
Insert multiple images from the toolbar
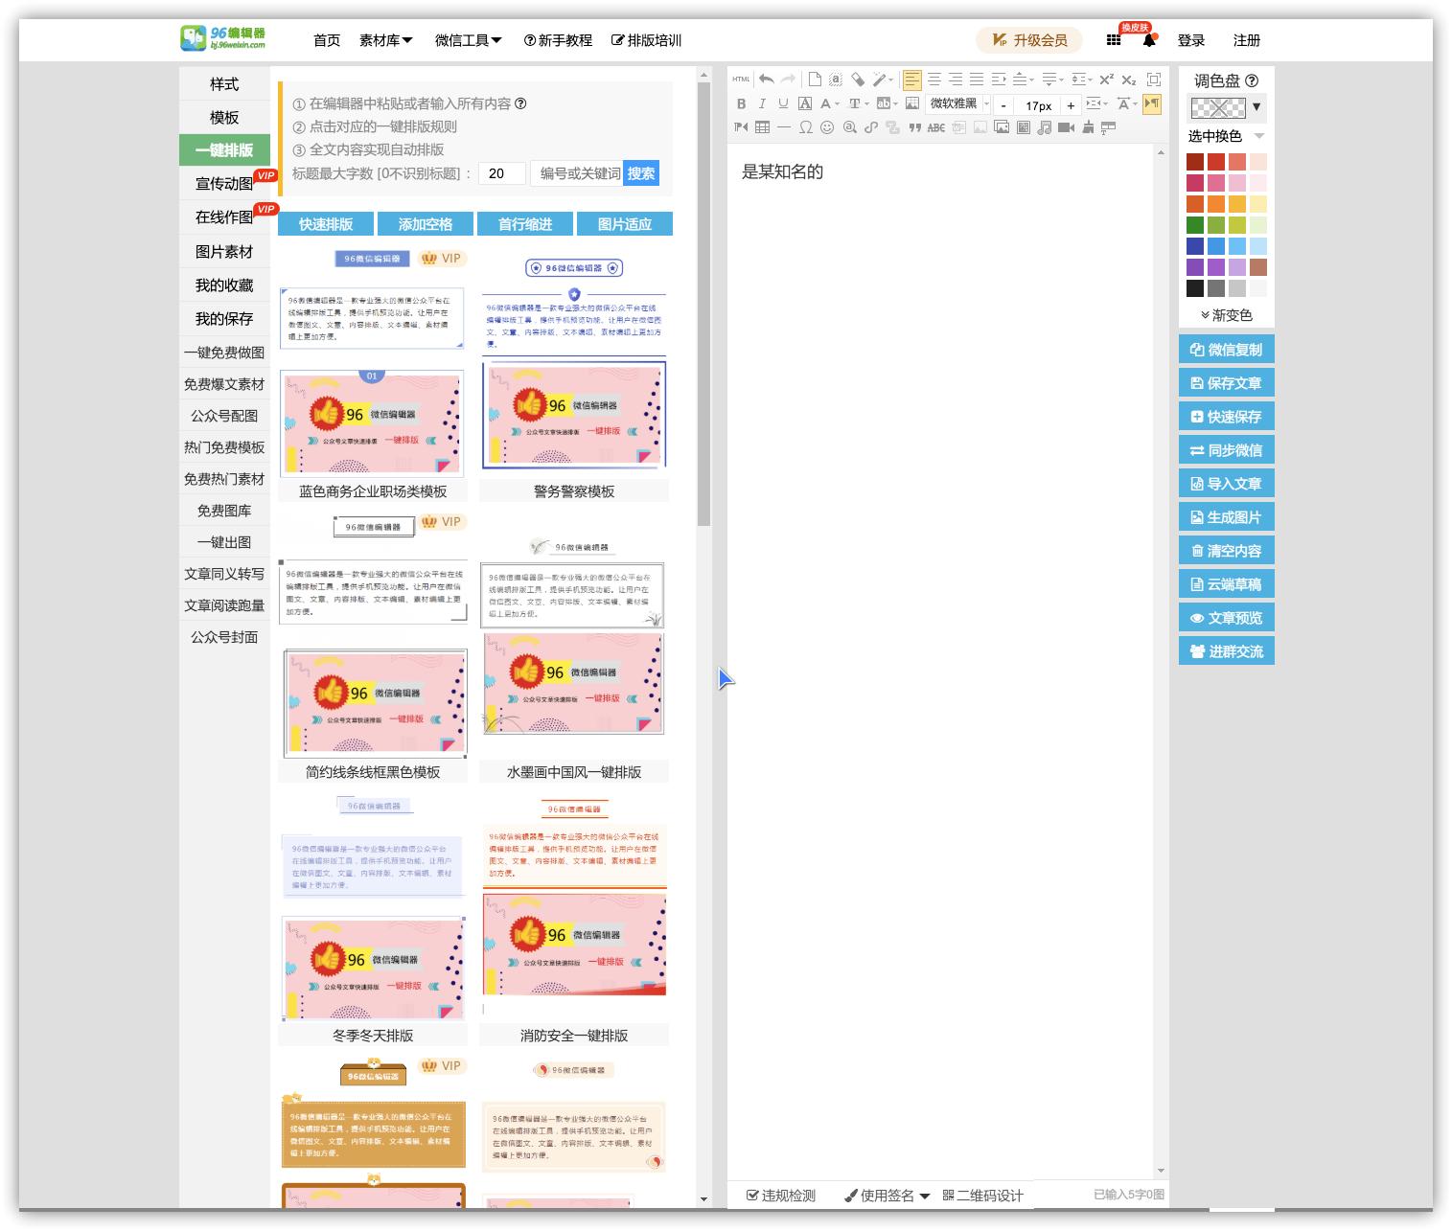[x=1002, y=127]
